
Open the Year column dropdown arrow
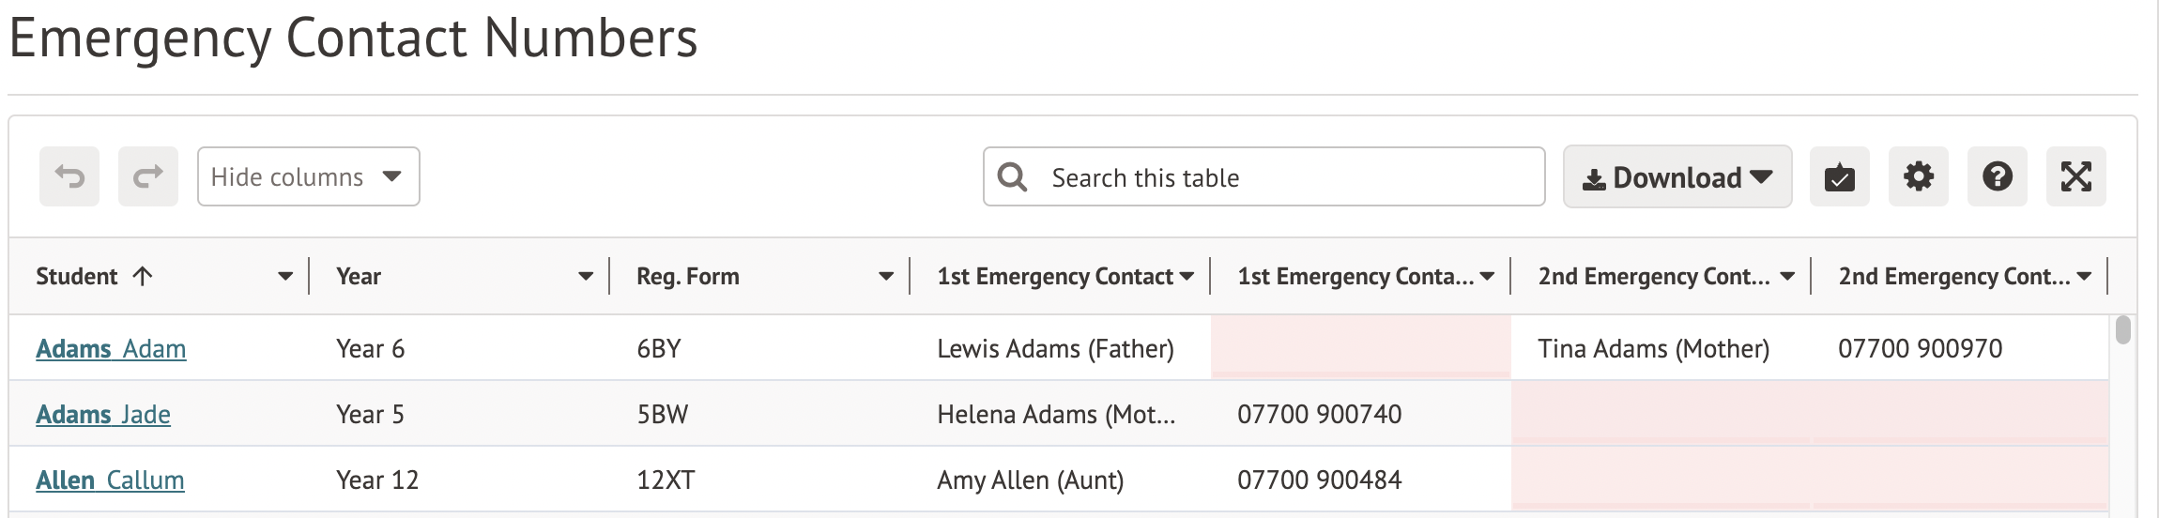[x=586, y=276]
